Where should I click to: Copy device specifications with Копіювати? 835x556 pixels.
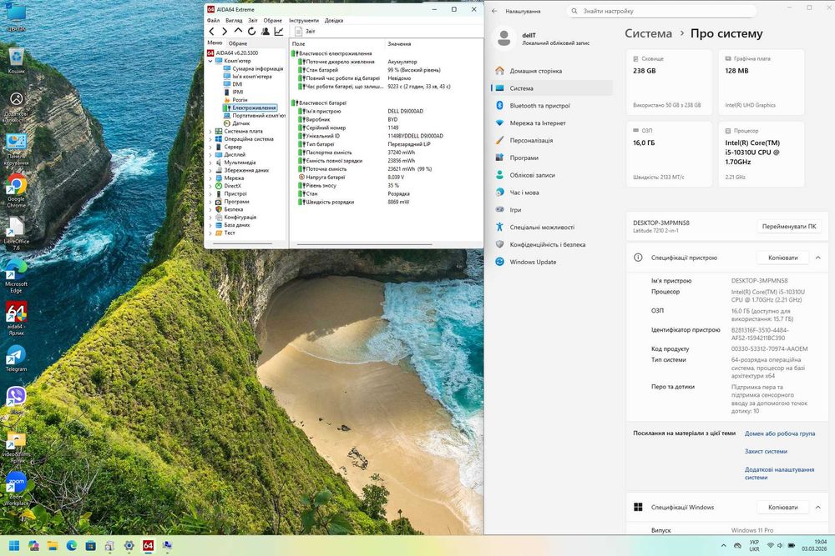[783, 258]
